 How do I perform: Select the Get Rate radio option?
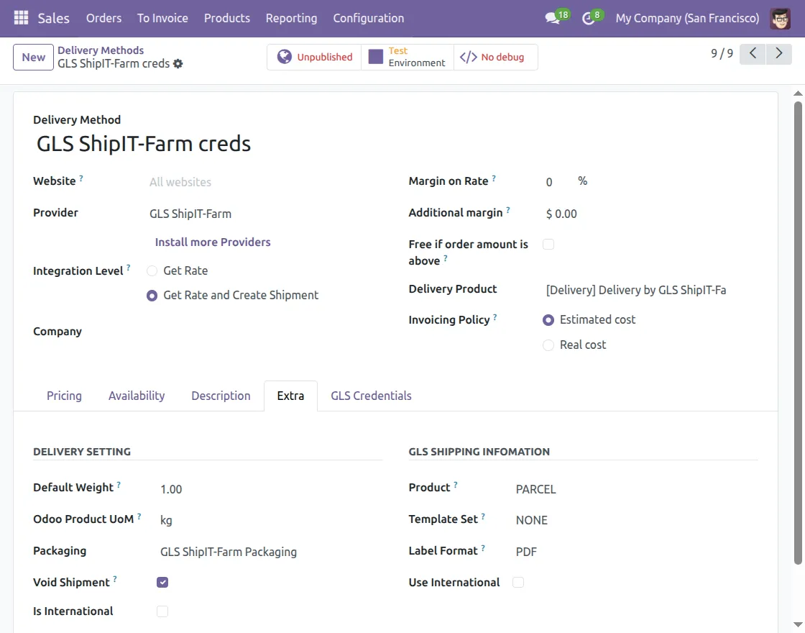coord(152,270)
